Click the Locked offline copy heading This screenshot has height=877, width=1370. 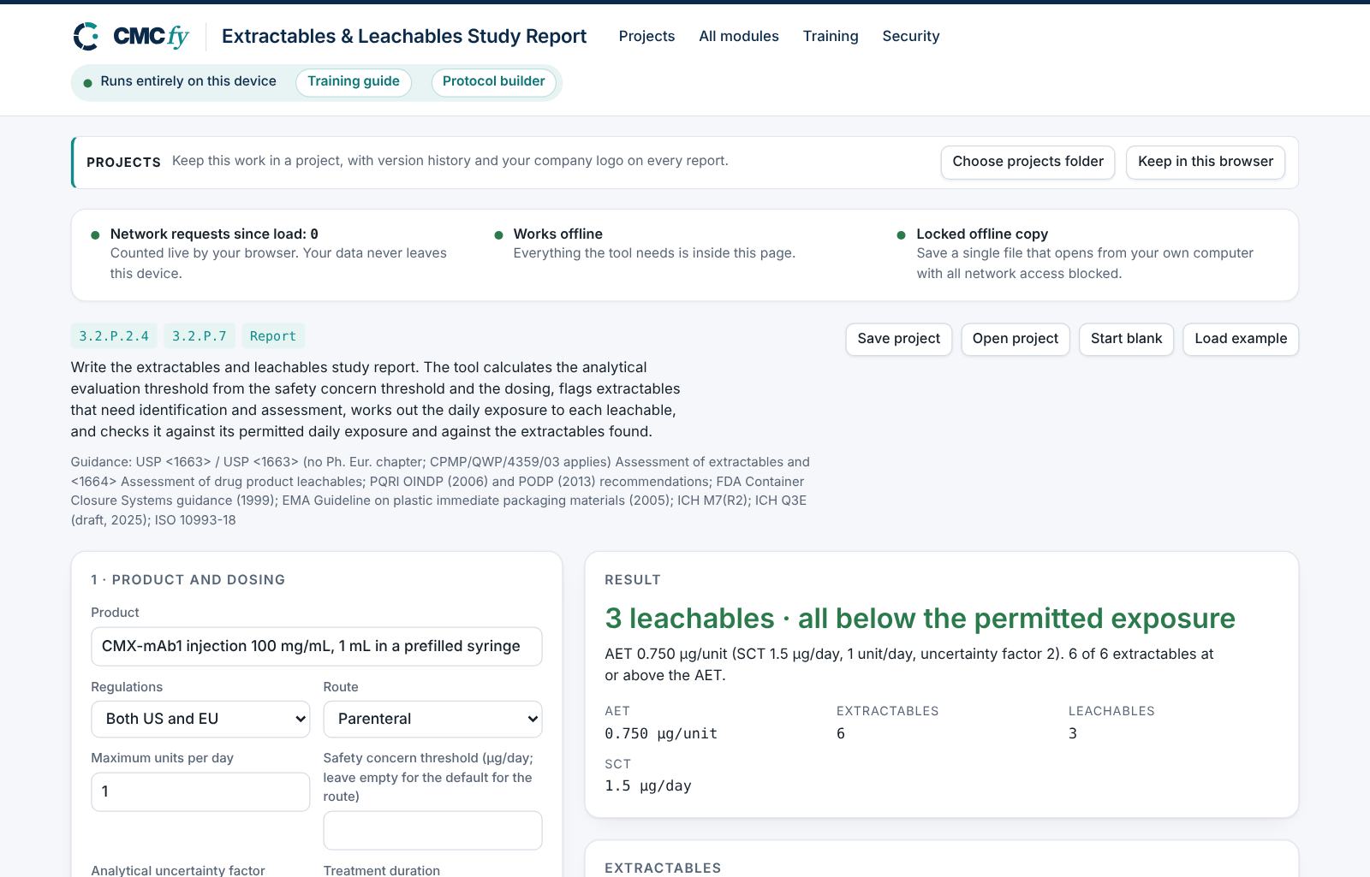pos(982,234)
